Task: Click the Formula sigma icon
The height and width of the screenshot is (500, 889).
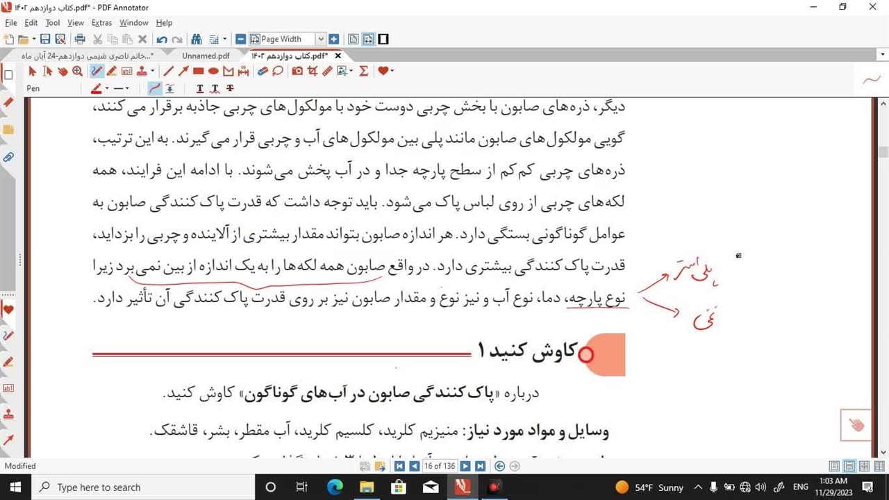Action: pyautogui.click(x=363, y=71)
